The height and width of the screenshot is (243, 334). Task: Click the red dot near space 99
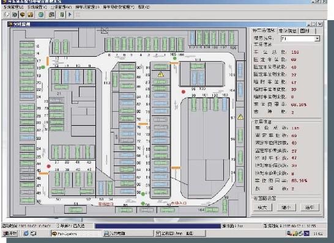pyautogui.click(x=183, y=92)
